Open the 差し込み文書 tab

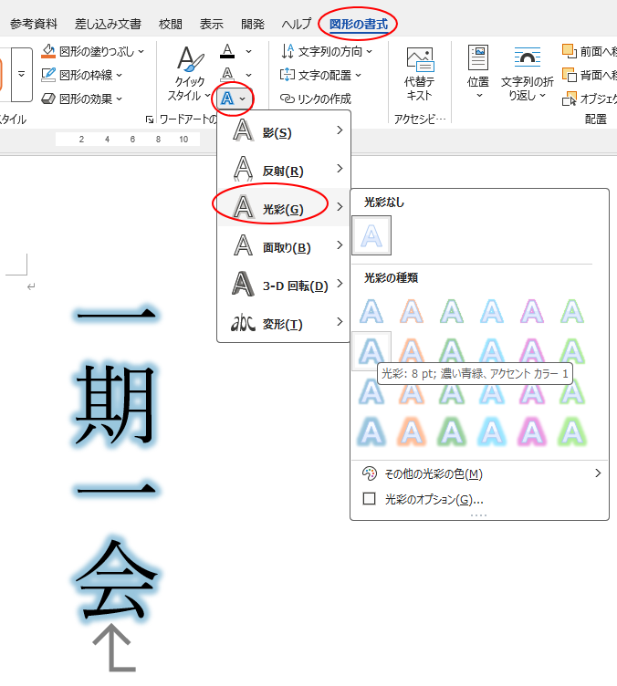coord(108,24)
